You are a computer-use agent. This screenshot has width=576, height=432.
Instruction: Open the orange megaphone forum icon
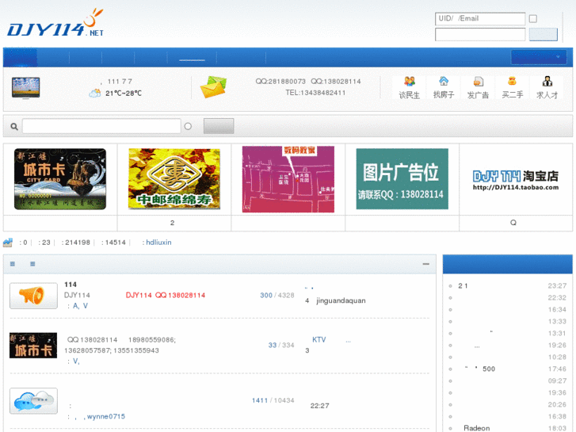tap(33, 296)
